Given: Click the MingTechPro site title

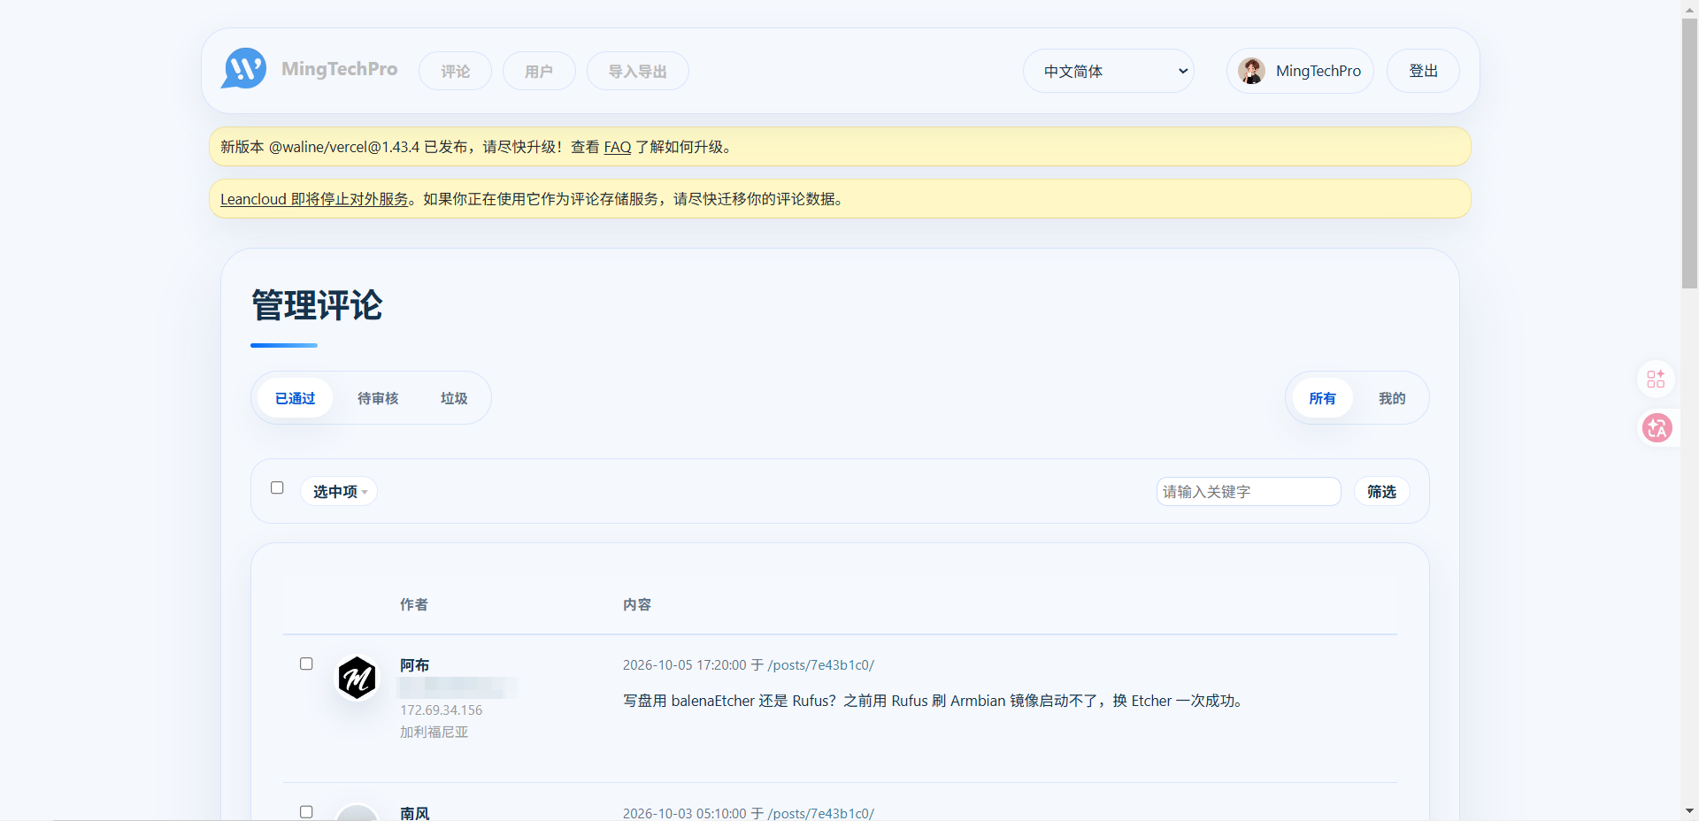Looking at the screenshot, I should click(339, 69).
